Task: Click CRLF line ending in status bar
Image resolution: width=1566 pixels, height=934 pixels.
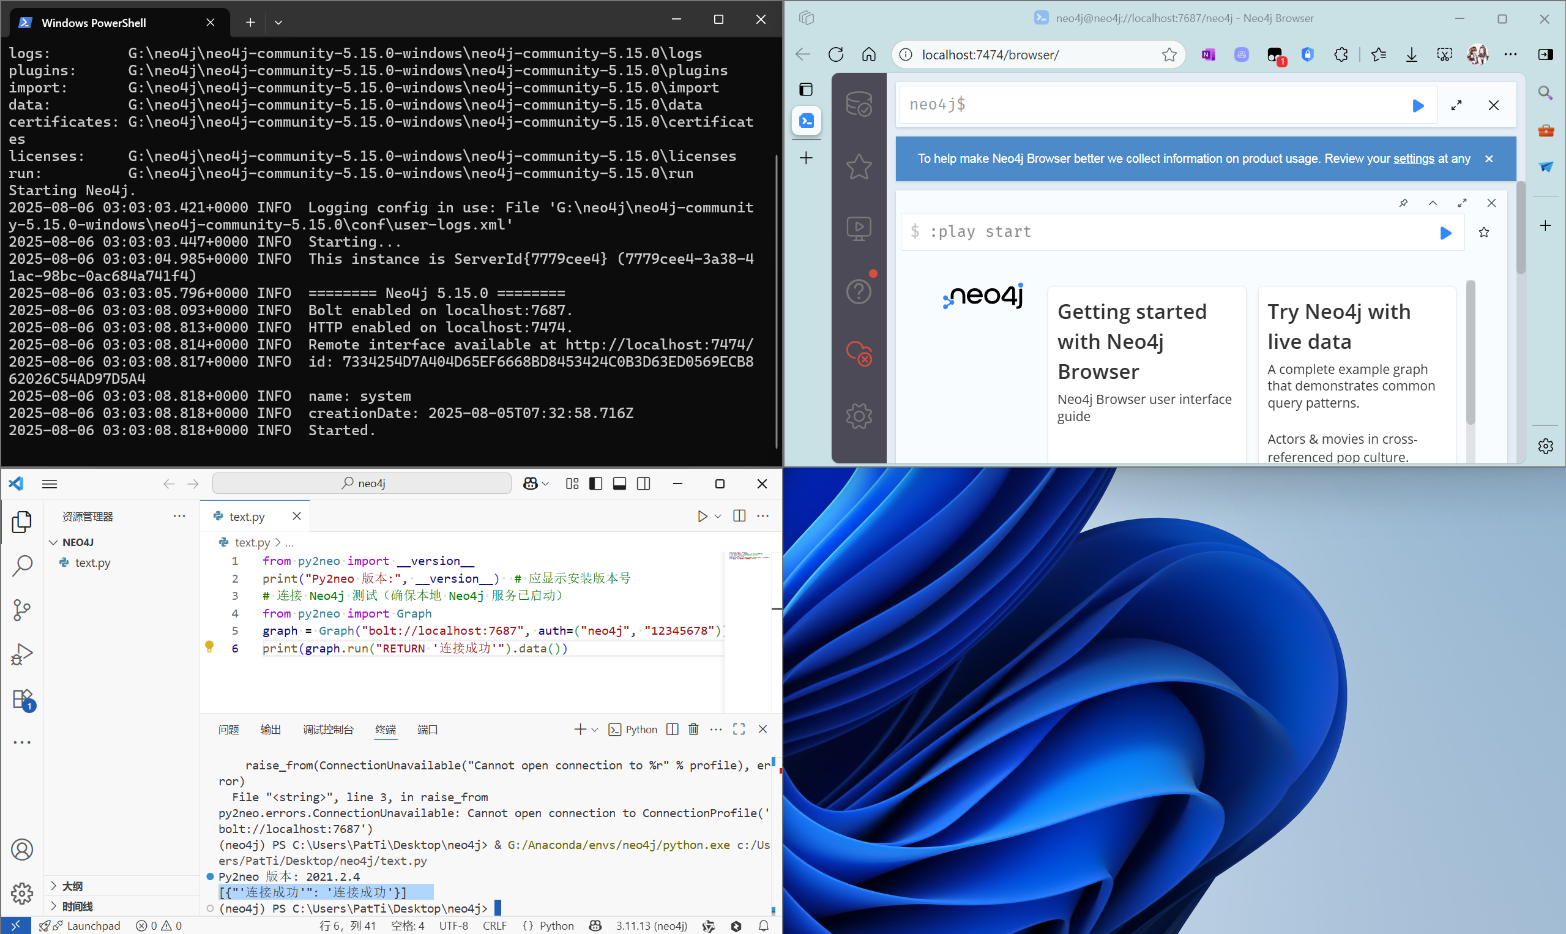Action: click(x=494, y=925)
